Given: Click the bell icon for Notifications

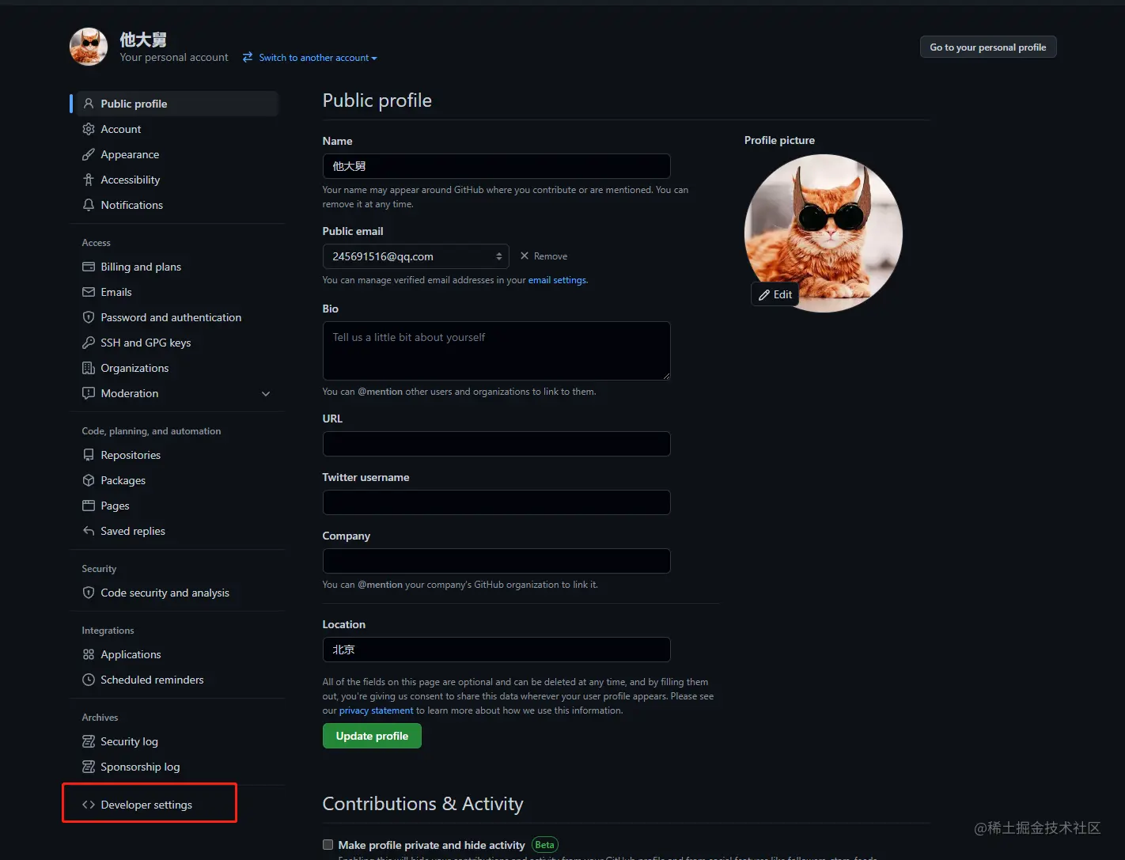Looking at the screenshot, I should point(89,205).
